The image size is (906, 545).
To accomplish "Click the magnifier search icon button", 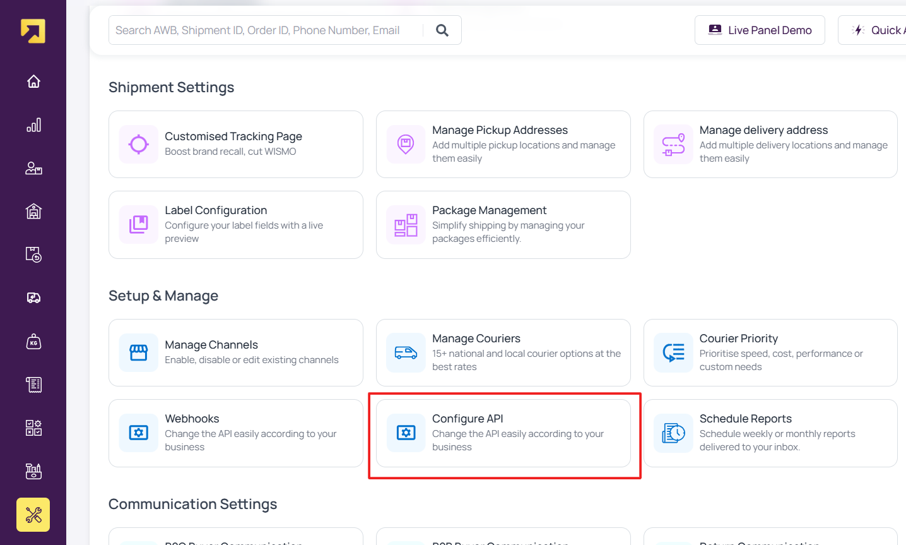I will pos(442,30).
